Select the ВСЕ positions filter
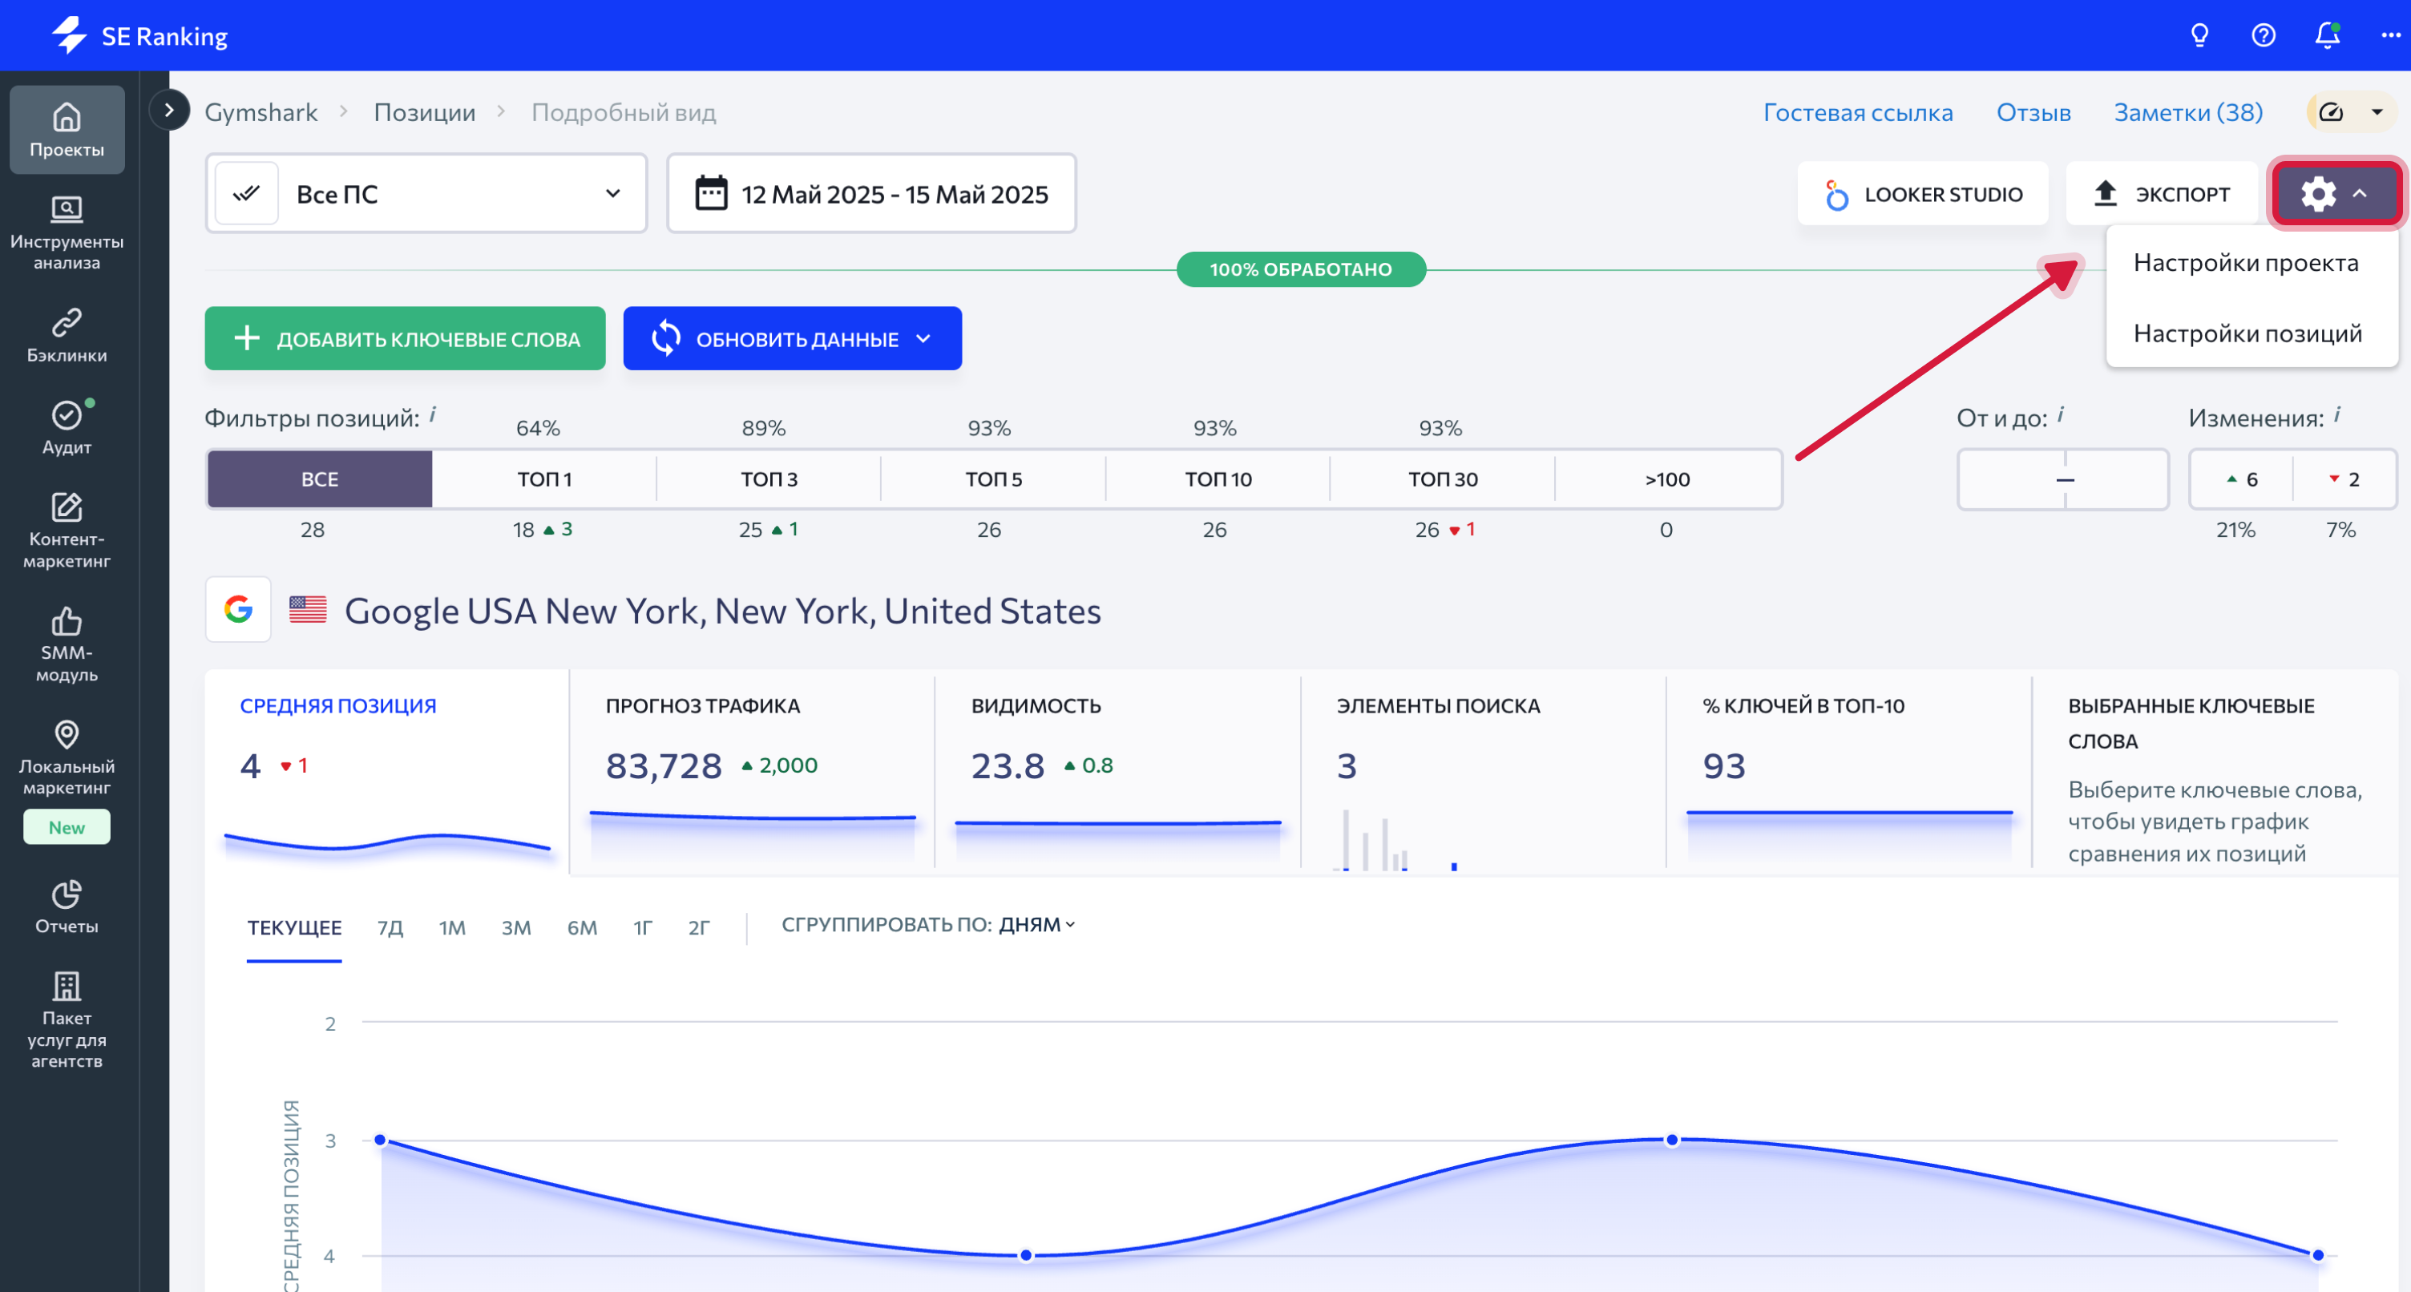 pos(319,479)
